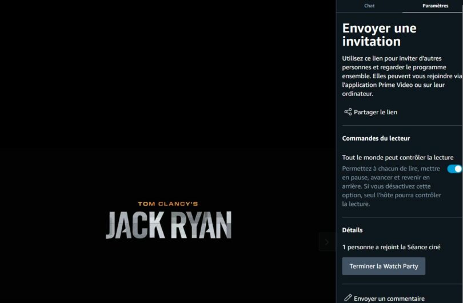This screenshot has height=303, width=463.
Task: Open the Paramètres tab
Action: point(435,6)
